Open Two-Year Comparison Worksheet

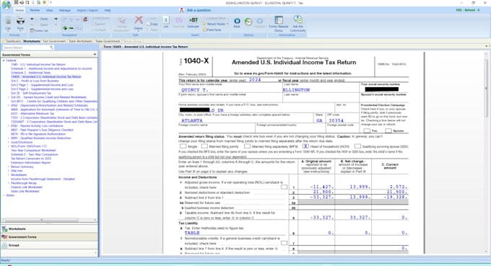pyautogui.click(x=33, y=151)
